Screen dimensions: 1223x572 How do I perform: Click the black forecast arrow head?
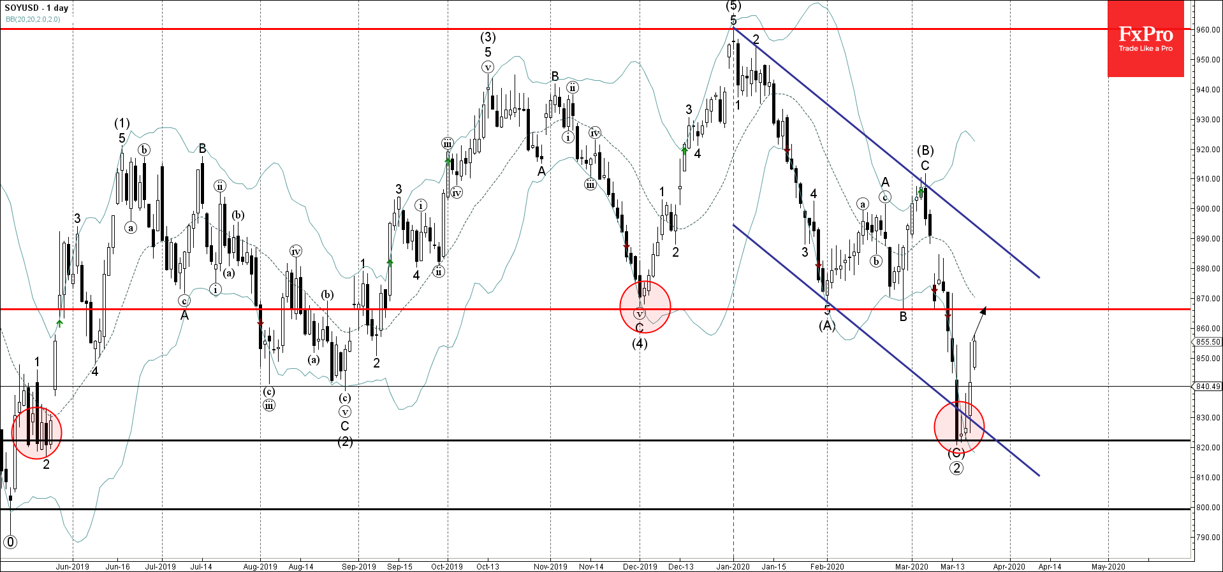[x=983, y=311]
